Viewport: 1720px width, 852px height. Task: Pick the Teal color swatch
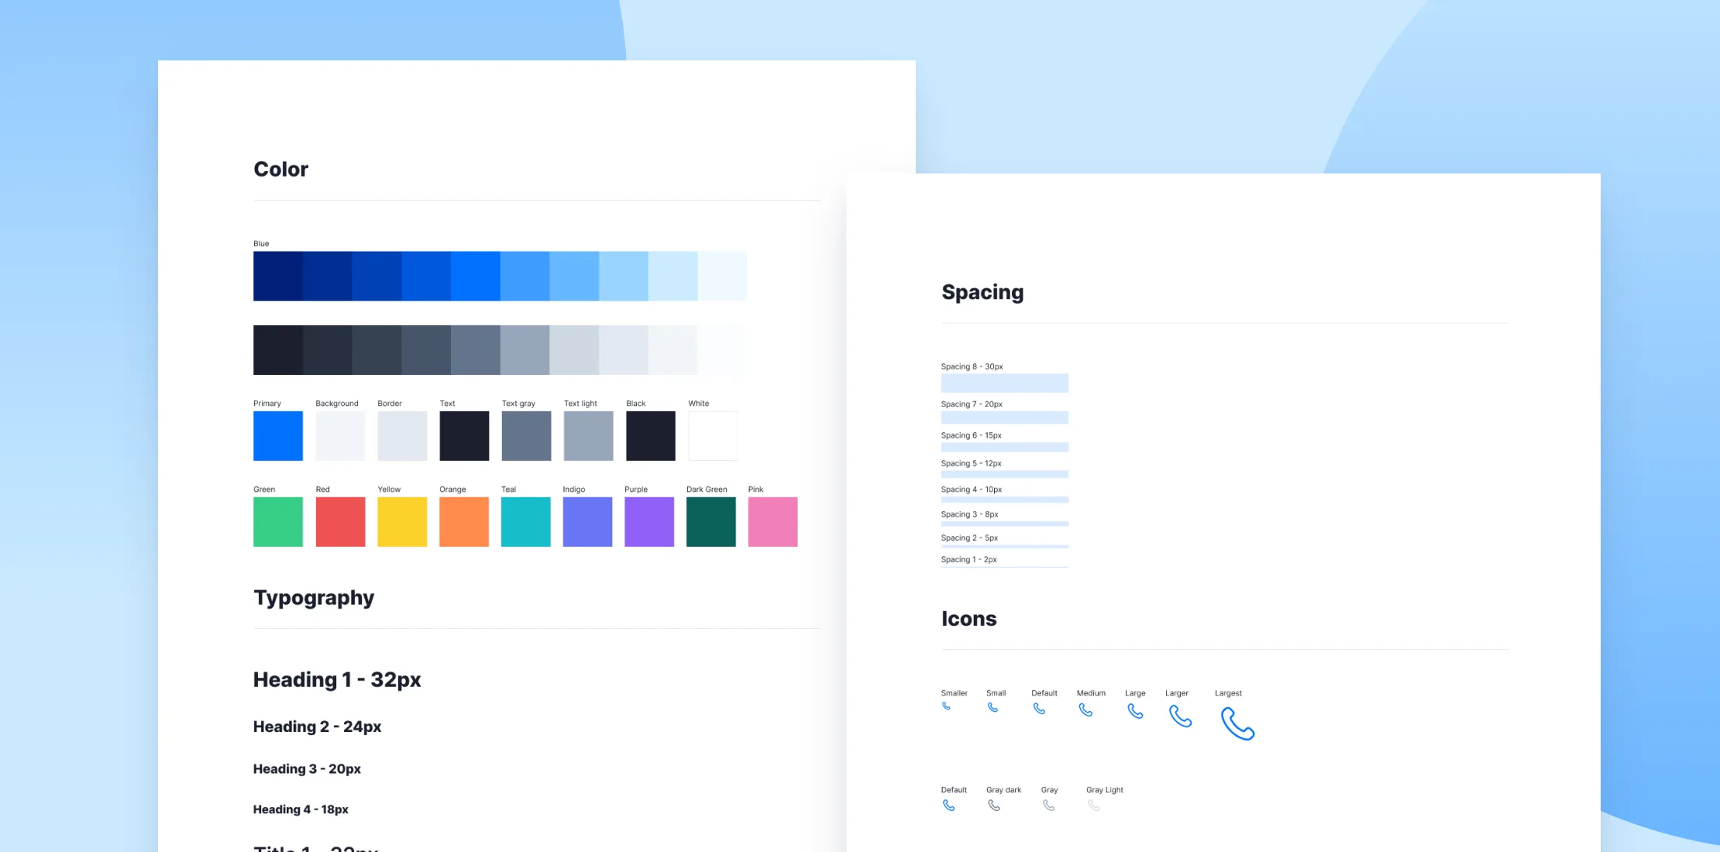tap(526, 522)
